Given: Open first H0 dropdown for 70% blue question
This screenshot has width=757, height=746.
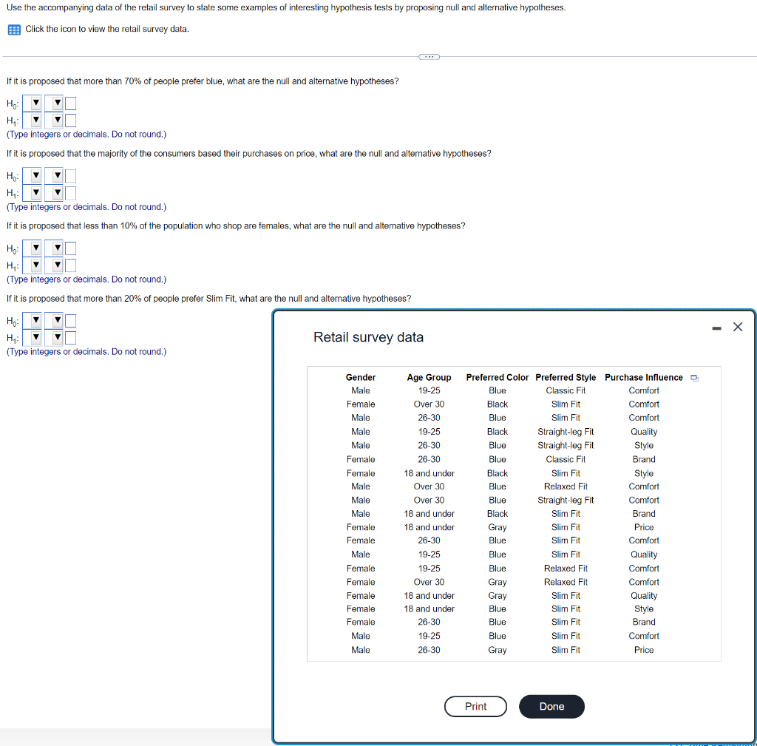Looking at the screenshot, I should [33, 103].
